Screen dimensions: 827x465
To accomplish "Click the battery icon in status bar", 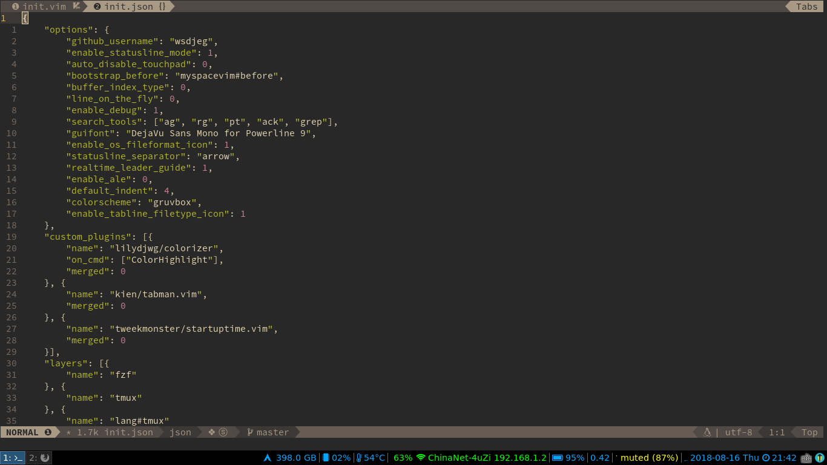I will coord(558,458).
